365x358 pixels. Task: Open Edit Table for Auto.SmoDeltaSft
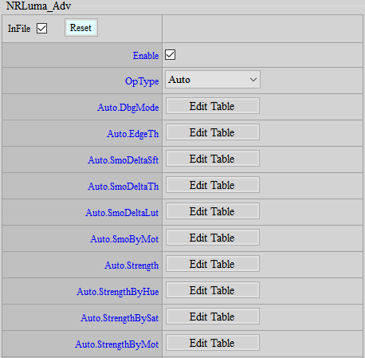[x=213, y=159]
